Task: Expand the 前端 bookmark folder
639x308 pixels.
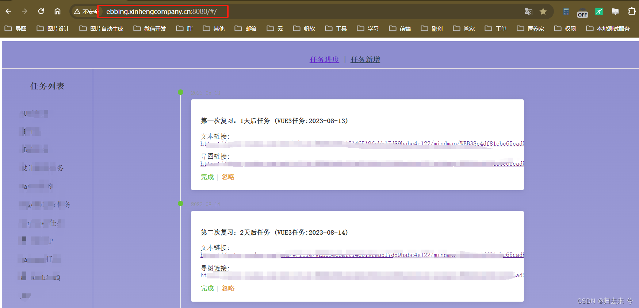Action: [400, 28]
